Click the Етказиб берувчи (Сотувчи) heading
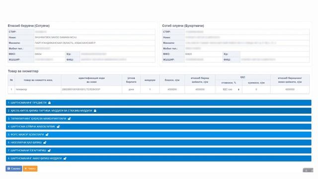 [29, 26]
